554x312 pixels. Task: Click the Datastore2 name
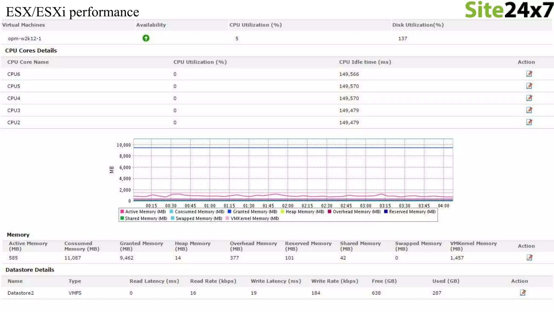[x=21, y=293]
